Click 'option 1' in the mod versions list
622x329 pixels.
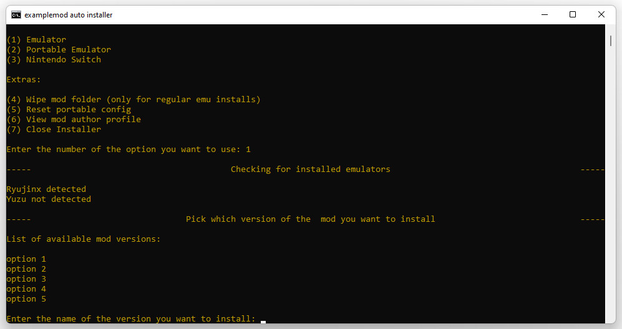pyautogui.click(x=26, y=259)
